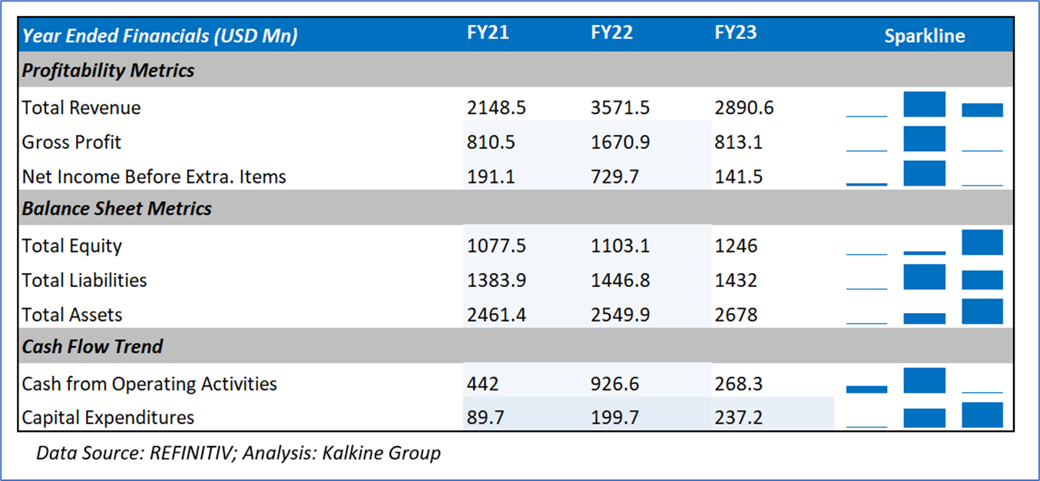This screenshot has height=481, width=1040.
Task: Click the Cash from Operating Activities sparkline
Action: point(924,381)
